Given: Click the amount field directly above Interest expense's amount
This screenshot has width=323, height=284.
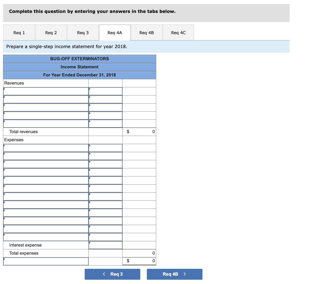Looking at the screenshot, I should pyautogui.click(x=106, y=237).
